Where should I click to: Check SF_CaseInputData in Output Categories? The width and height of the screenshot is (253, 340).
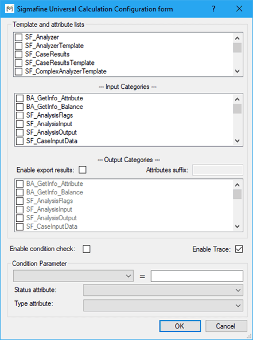point(20,226)
